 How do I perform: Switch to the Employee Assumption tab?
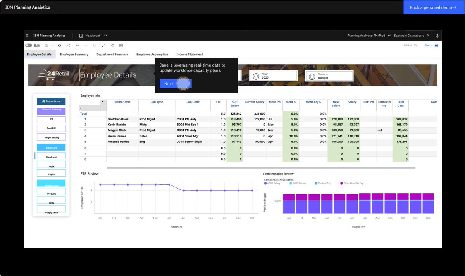pyautogui.click(x=152, y=54)
